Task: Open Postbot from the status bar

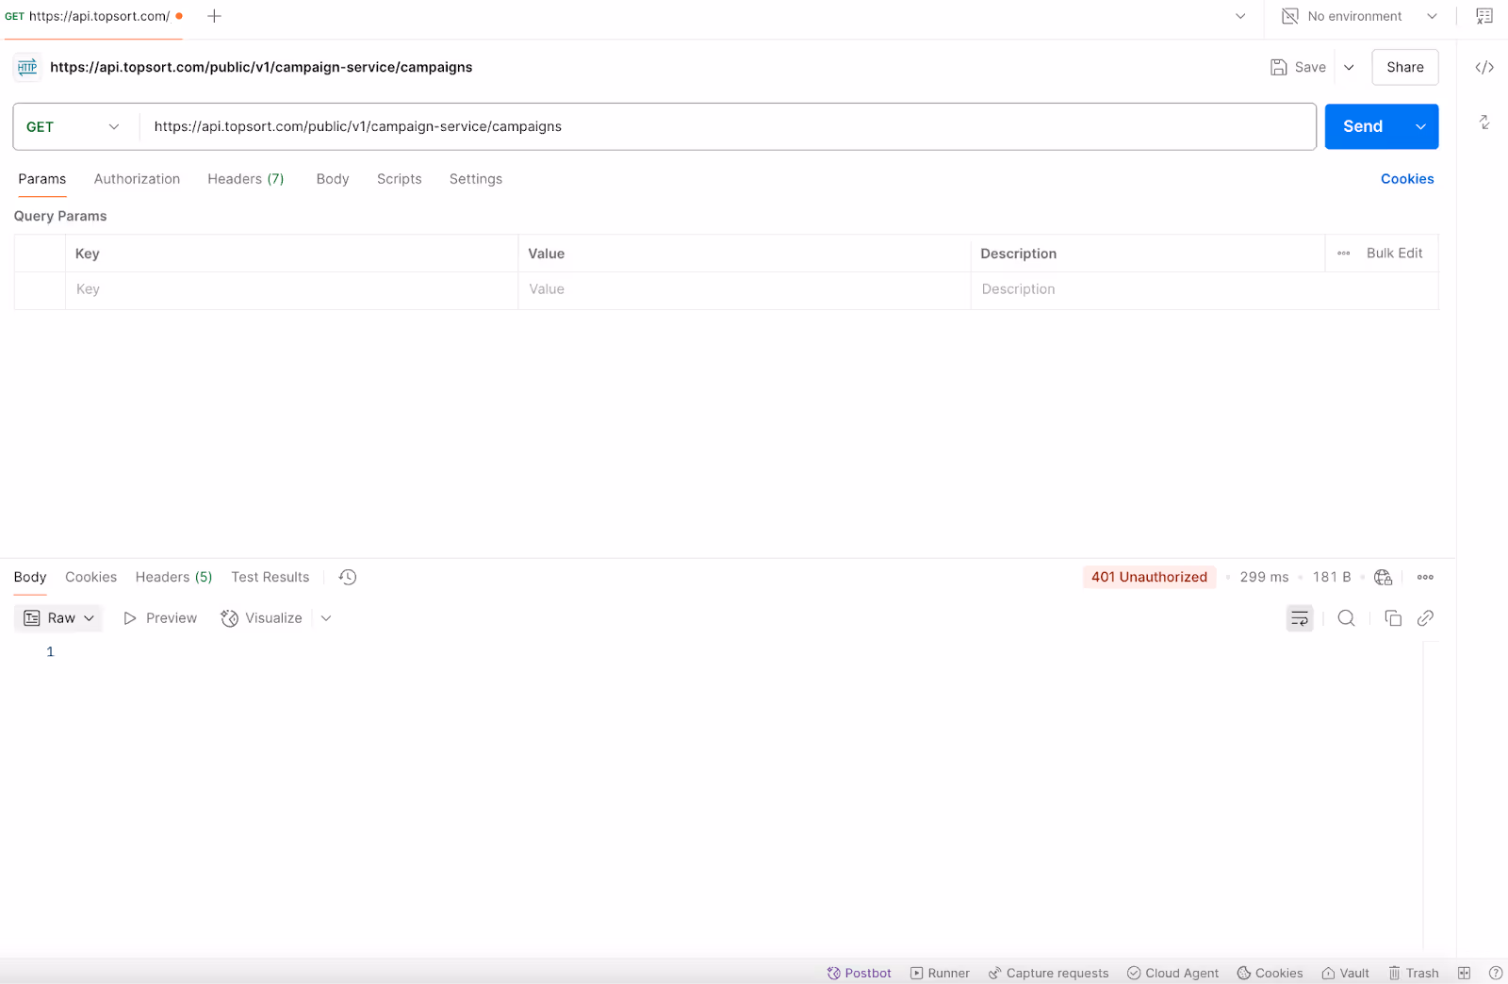Action: click(859, 973)
